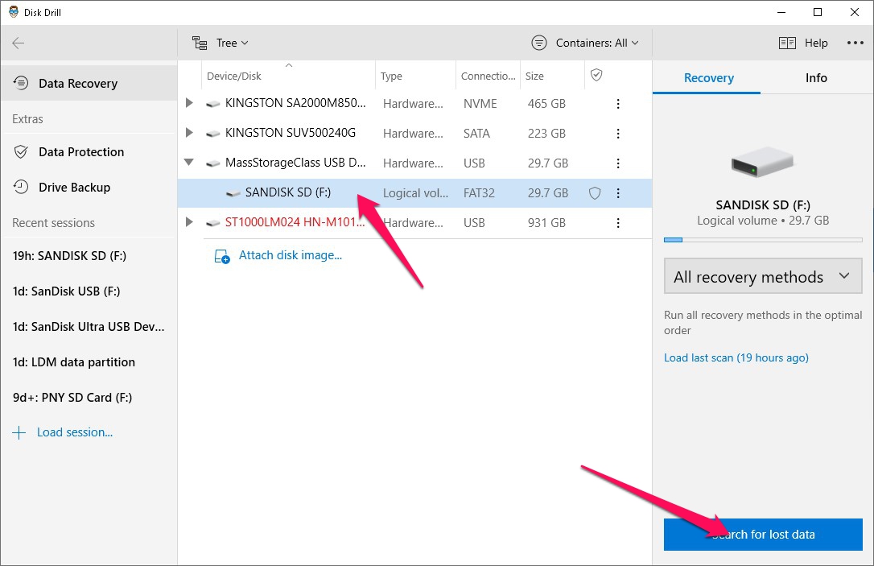Click the shield protection column header icon
Screen dimensions: 874x566
coord(596,76)
